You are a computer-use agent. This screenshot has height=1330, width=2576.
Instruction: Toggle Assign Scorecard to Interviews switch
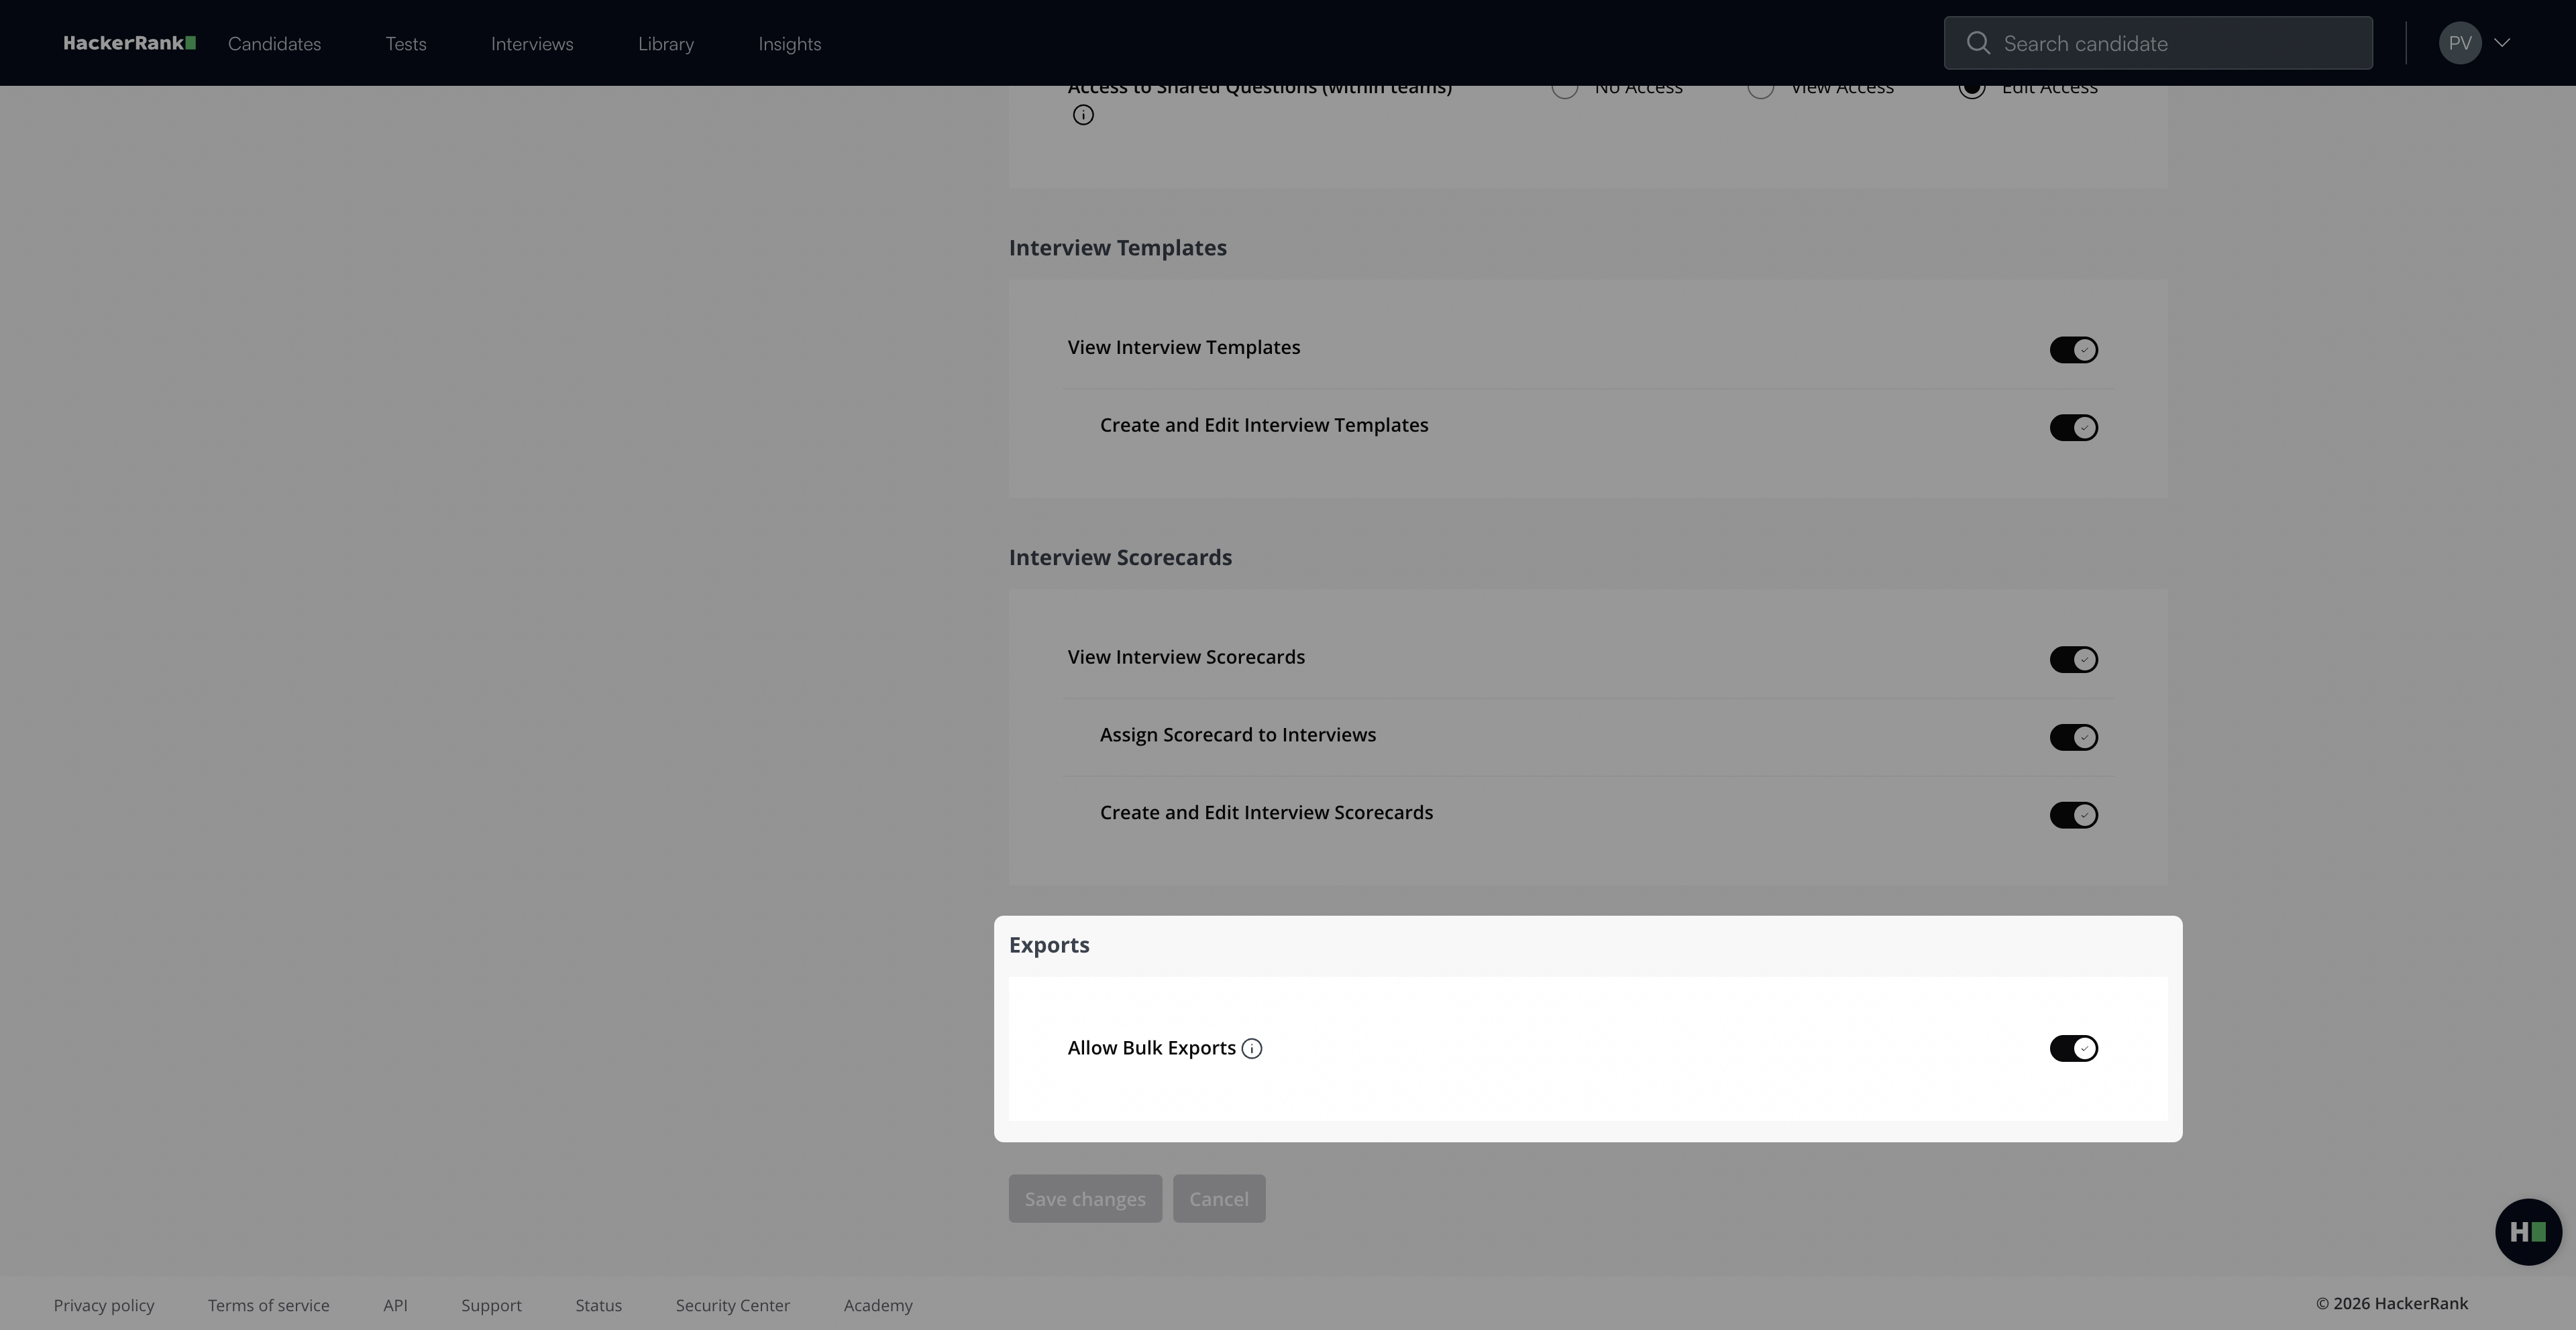coord(2073,737)
